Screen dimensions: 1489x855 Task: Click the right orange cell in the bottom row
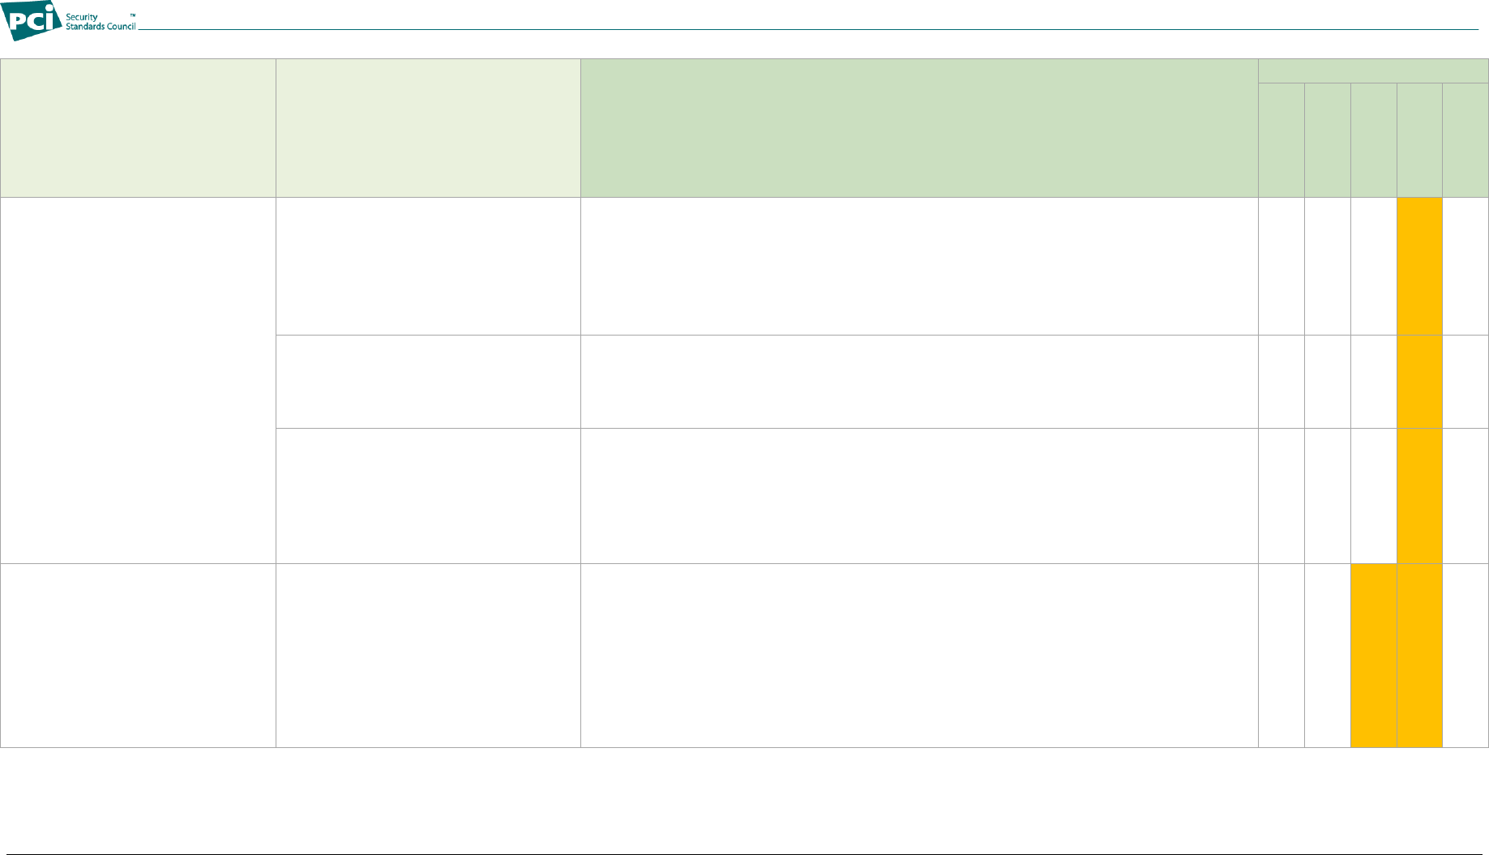tap(1419, 656)
